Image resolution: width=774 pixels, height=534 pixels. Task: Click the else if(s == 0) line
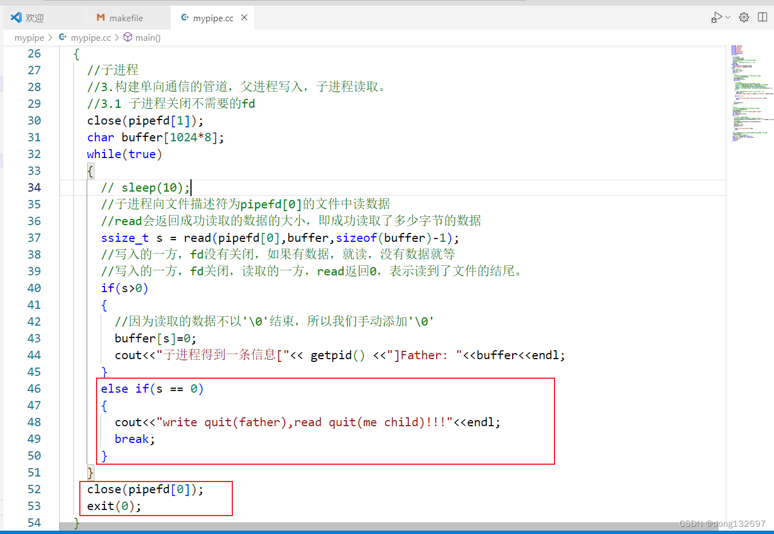pos(152,389)
